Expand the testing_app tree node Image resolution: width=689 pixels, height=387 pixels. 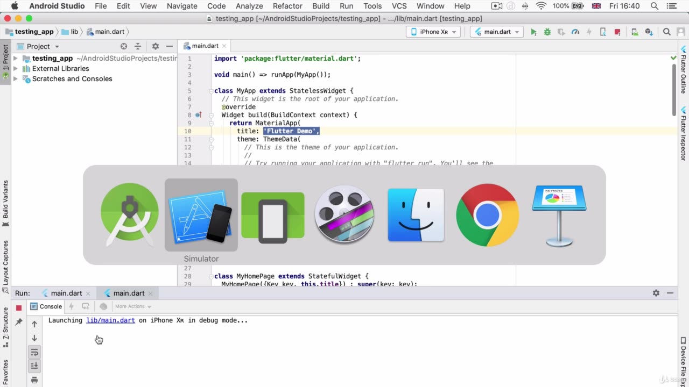15,58
